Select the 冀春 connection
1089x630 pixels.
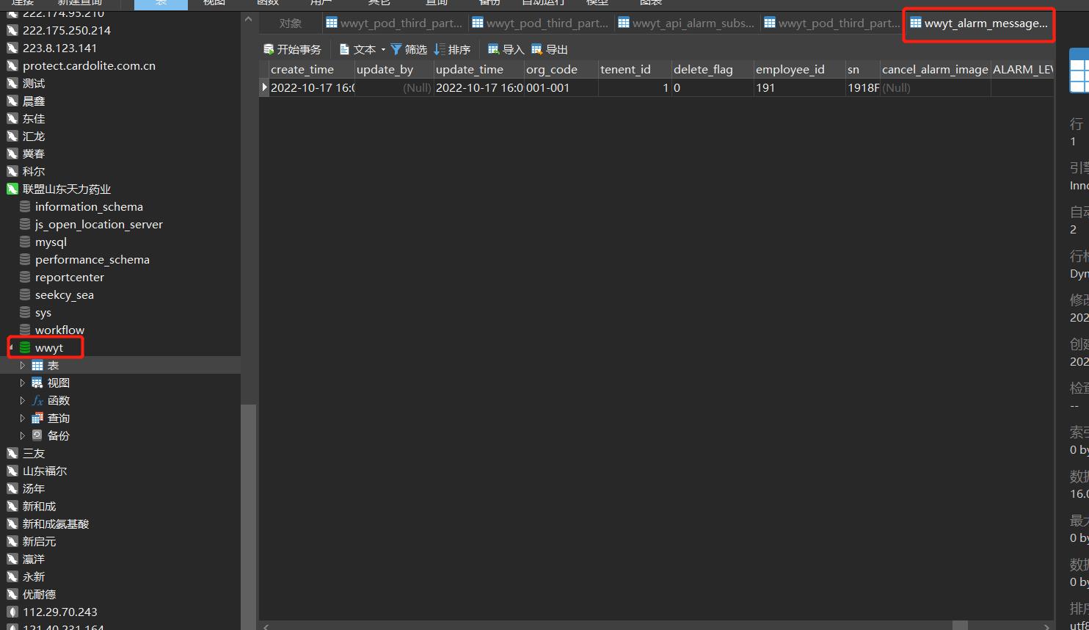pyautogui.click(x=33, y=153)
